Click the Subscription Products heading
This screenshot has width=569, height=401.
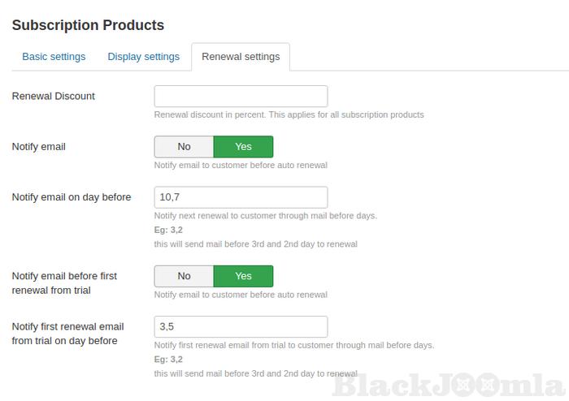pos(88,25)
